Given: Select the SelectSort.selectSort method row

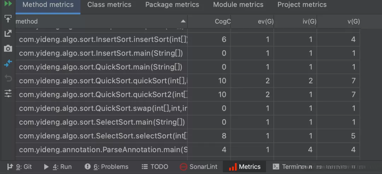Looking at the screenshot, I should pos(103,136).
